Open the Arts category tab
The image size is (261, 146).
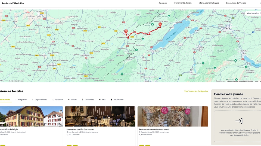pyautogui.click(x=102, y=100)
